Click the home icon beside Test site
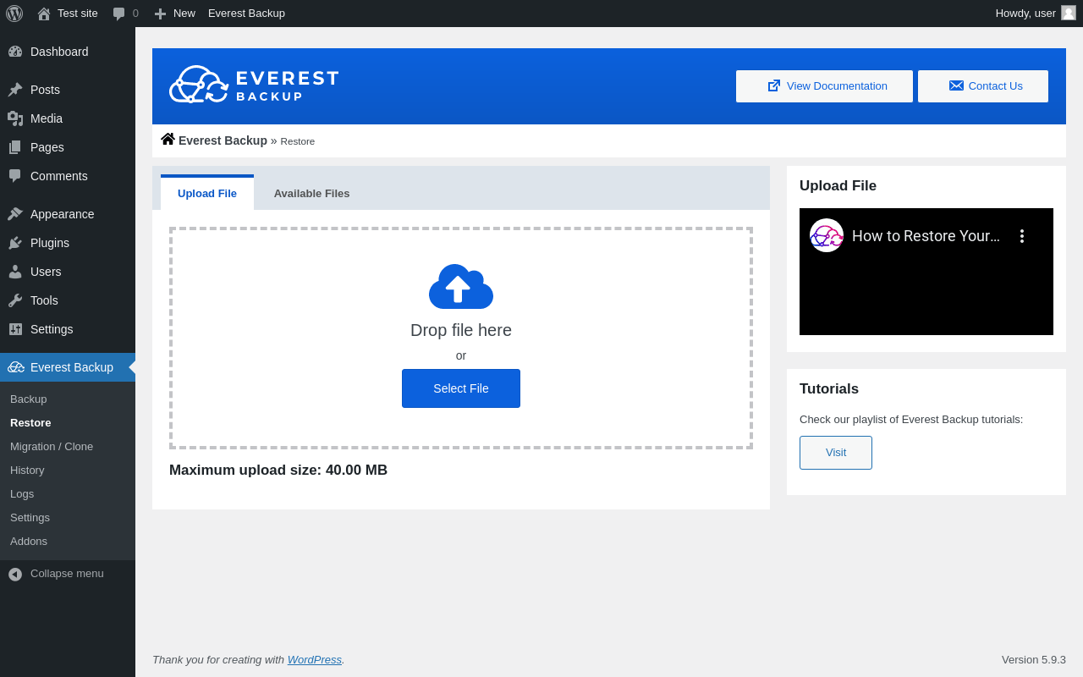 pyautogui.click(x=44, y=14)
